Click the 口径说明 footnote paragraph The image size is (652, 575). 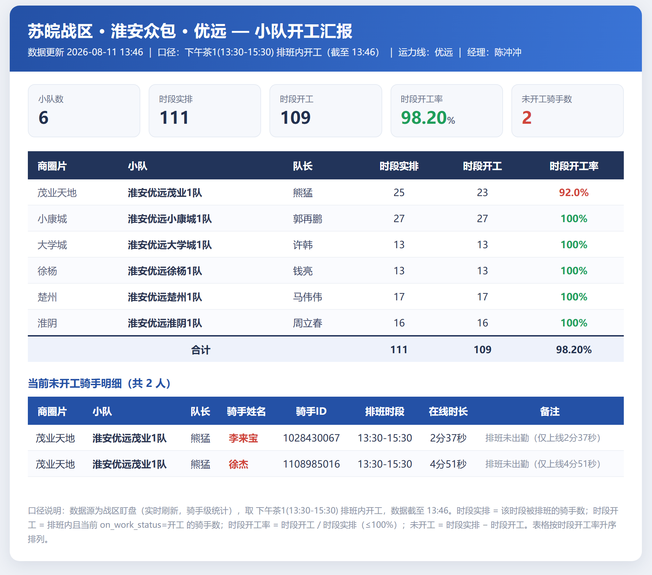(x=324, y=525)
